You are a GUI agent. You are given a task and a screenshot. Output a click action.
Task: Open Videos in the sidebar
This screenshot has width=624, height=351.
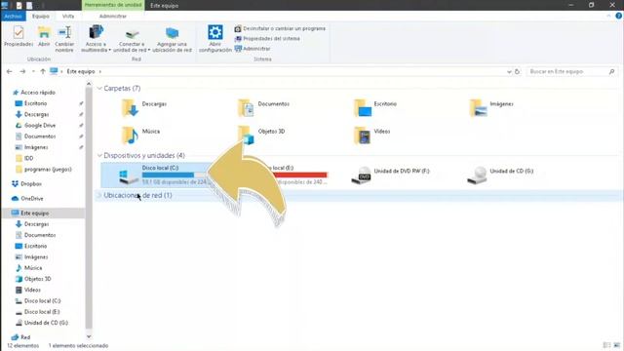32,291
